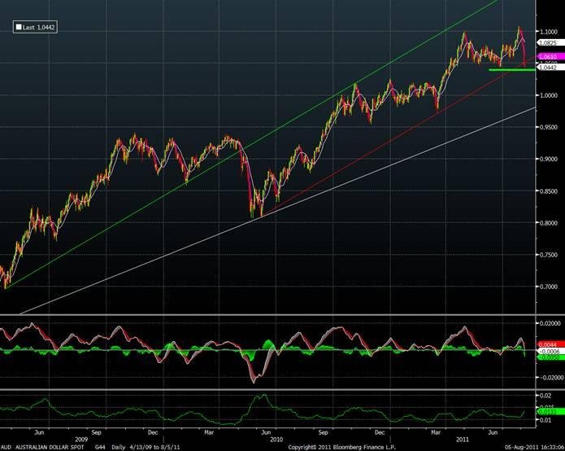Click the '0.8000' price axis label

(x=548, y=223)
